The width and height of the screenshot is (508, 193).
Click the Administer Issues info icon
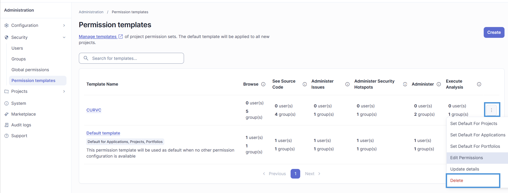point(347,84)
